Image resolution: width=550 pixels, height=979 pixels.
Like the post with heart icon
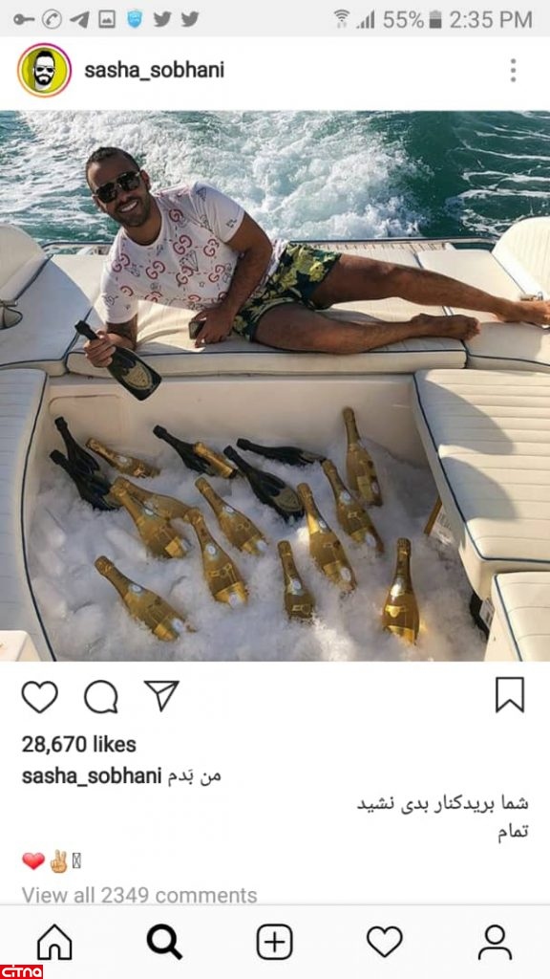39,697
